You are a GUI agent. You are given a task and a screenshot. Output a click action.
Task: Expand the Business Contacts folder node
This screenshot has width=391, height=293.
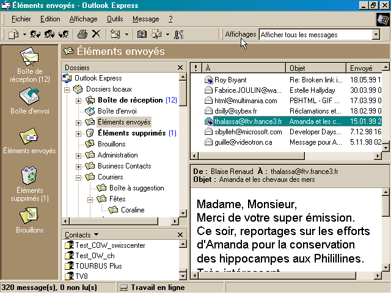coord(78,167)
